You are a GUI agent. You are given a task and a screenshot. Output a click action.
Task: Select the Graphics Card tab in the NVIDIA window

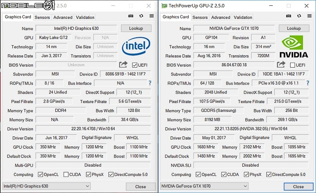[x=176, y=17]
